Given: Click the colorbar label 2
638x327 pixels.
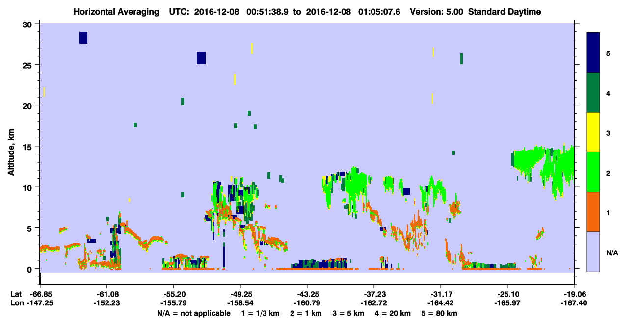Looking at the screenshot, I should coord(608,172).
